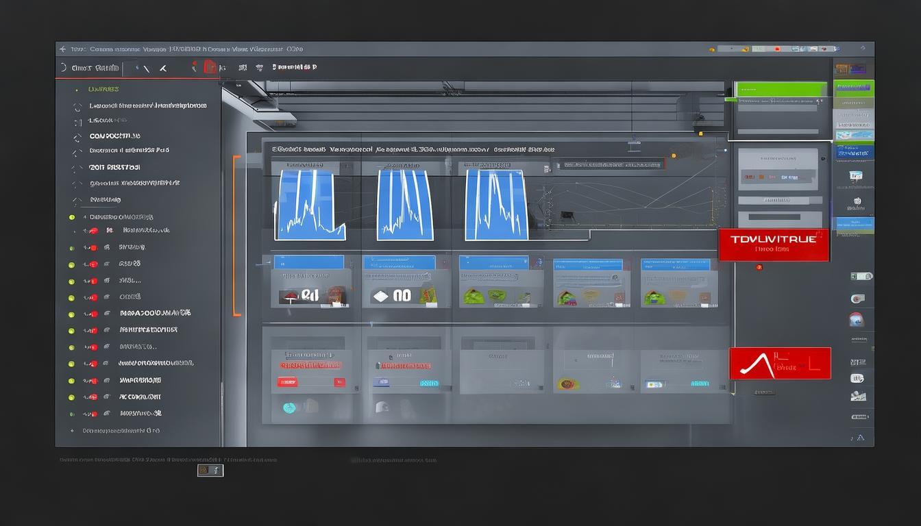Click the red TDVLIVITRUE button
The width and height of the screenshot is (921, 526).
(x=774, y=245)
